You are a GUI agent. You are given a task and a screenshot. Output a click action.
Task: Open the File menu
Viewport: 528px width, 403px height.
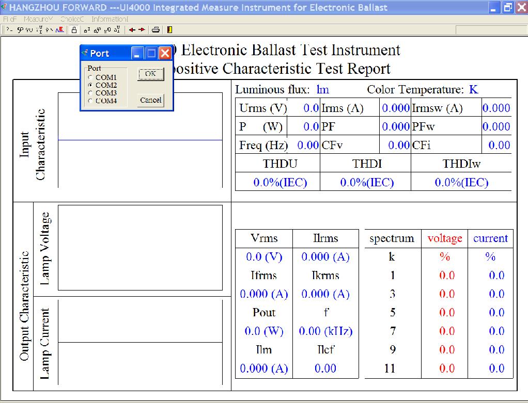click(10, 19)
